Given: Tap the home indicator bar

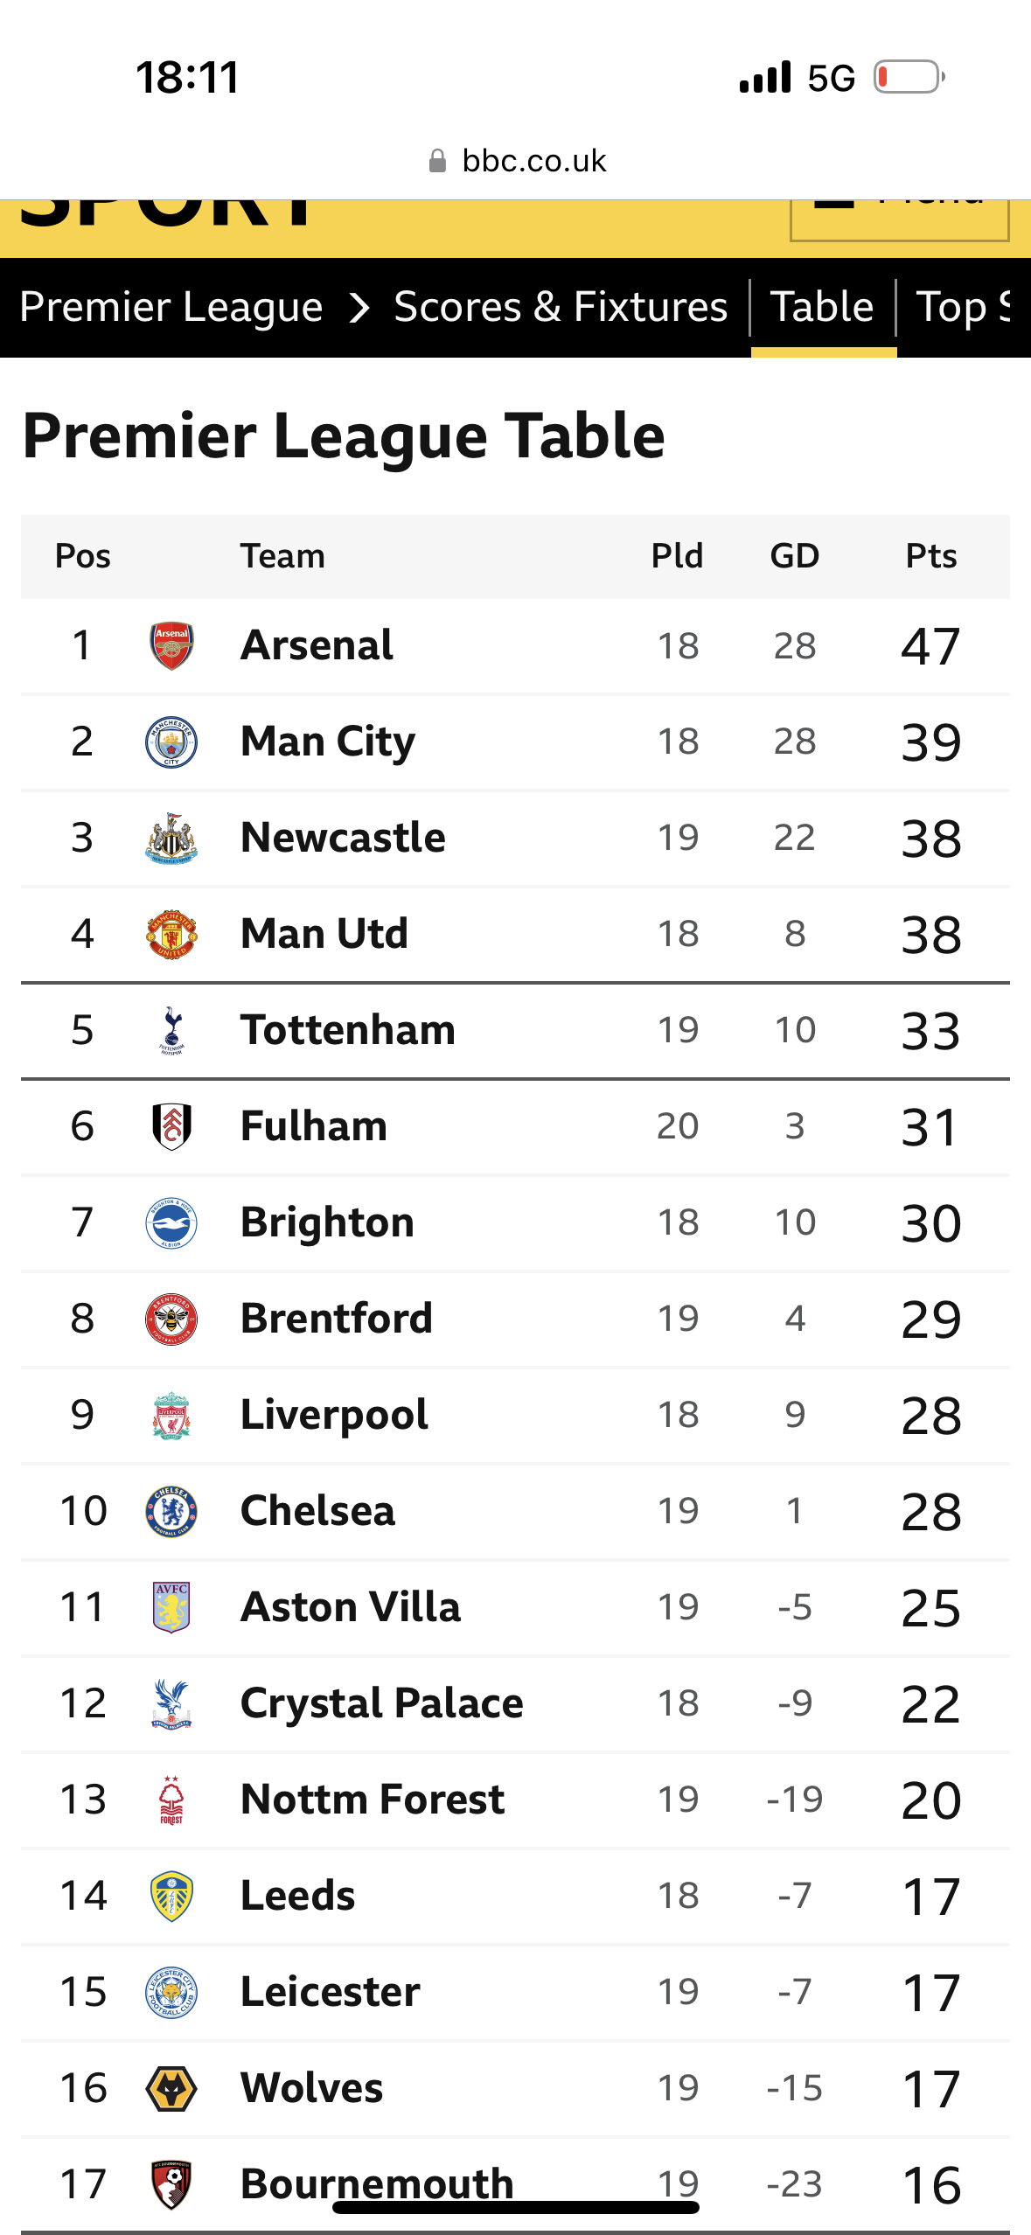Looking at the screenshot, I should point(516,2207).
